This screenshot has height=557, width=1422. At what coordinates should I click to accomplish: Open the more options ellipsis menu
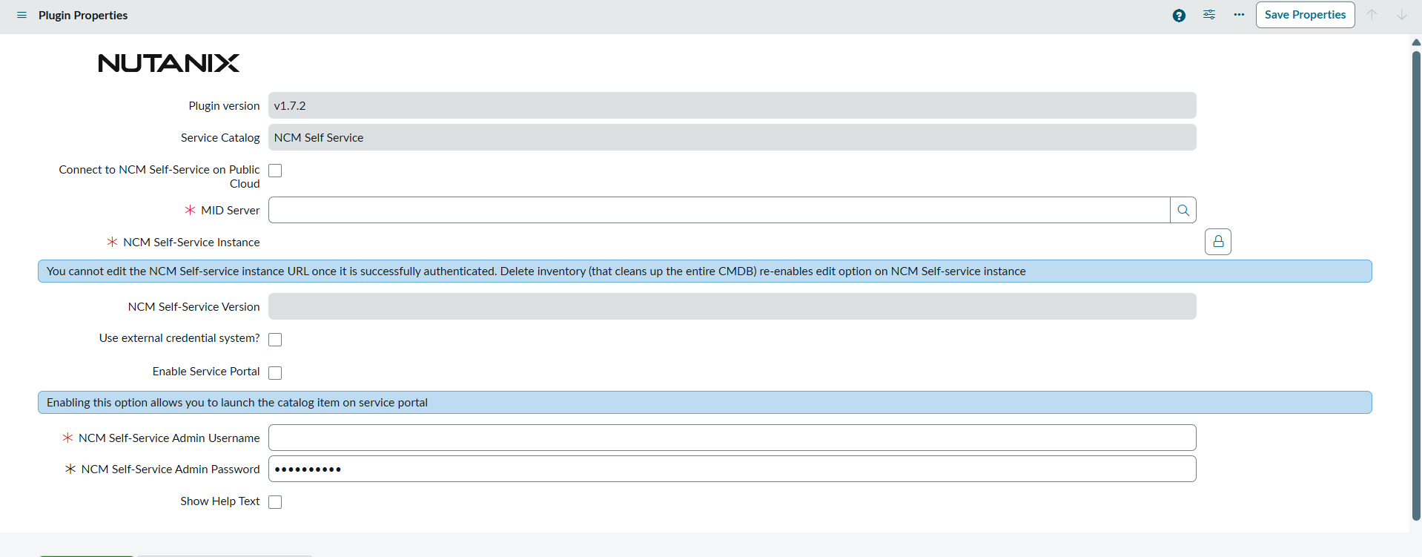click(x=1239, y=15)
